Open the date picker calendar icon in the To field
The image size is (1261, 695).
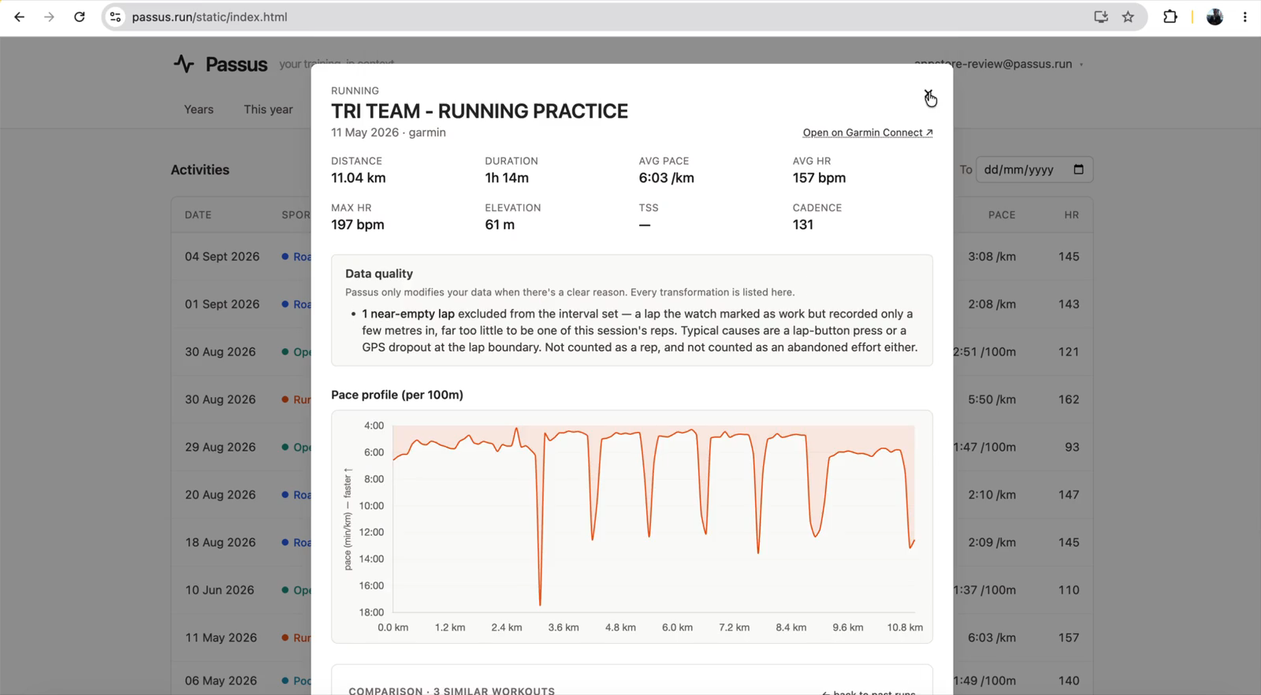click(1078, 169)
